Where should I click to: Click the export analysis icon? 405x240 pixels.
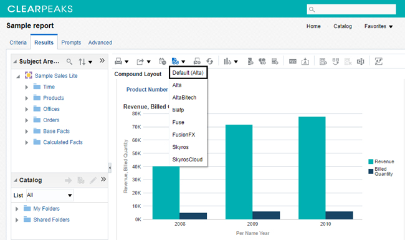pos(140,62)
